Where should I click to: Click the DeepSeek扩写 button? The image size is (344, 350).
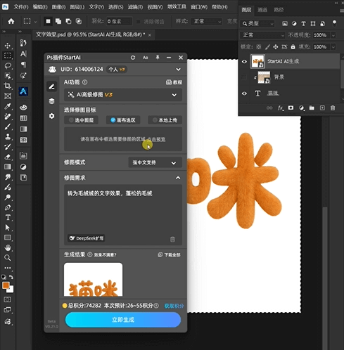tap(87, 238)
